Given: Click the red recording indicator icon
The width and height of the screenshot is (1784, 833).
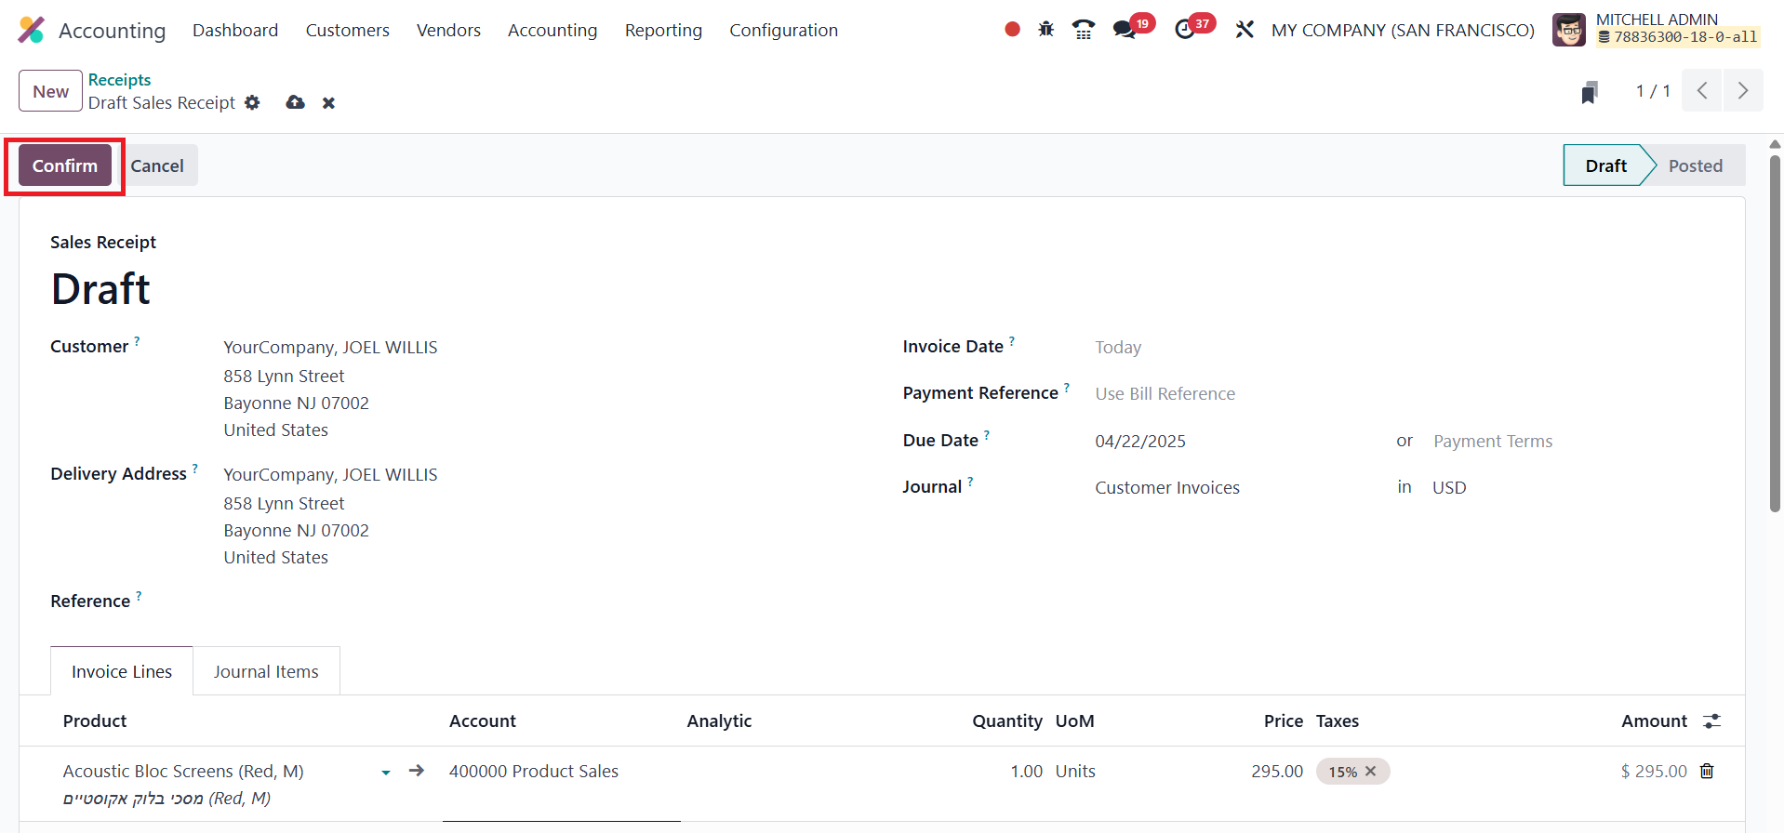Looking at the screenshot, I should 1012,30.
